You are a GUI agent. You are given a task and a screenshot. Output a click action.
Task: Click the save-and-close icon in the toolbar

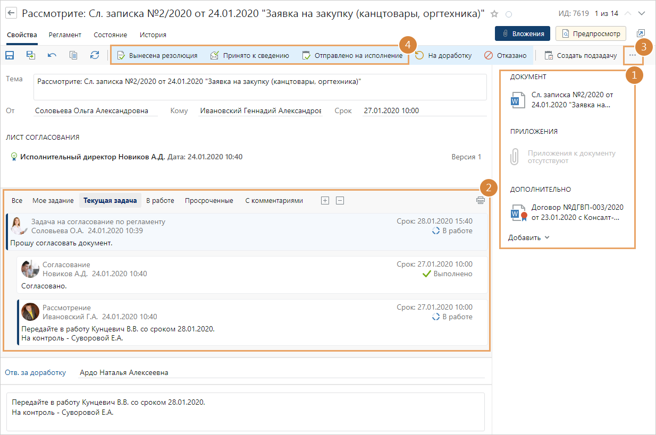(31, 55)
